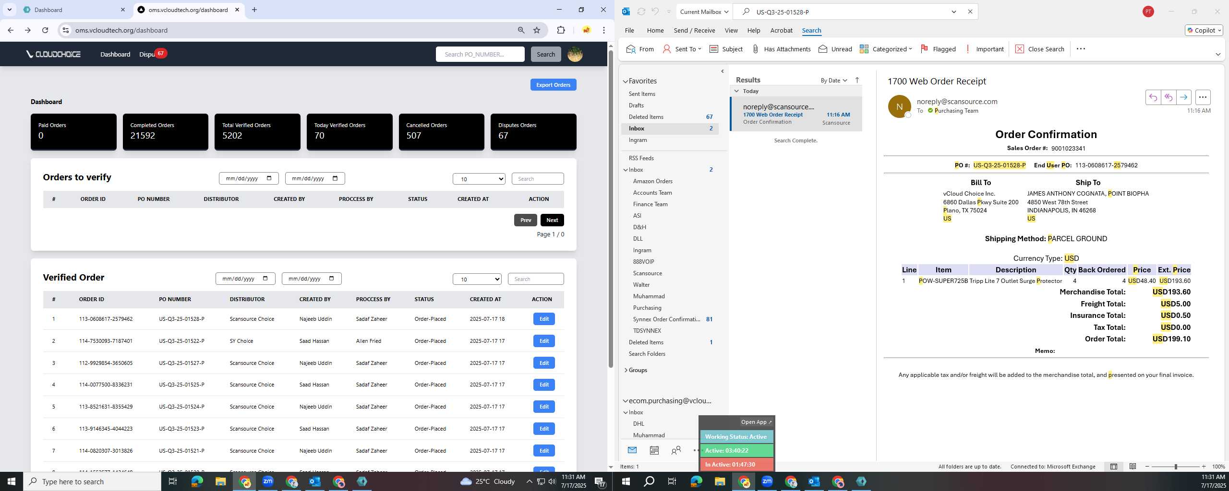Filter search by Has Attachments
The width and height of the screenshot is (1229, 491).
pyautogui.click(x=781, y=49)
